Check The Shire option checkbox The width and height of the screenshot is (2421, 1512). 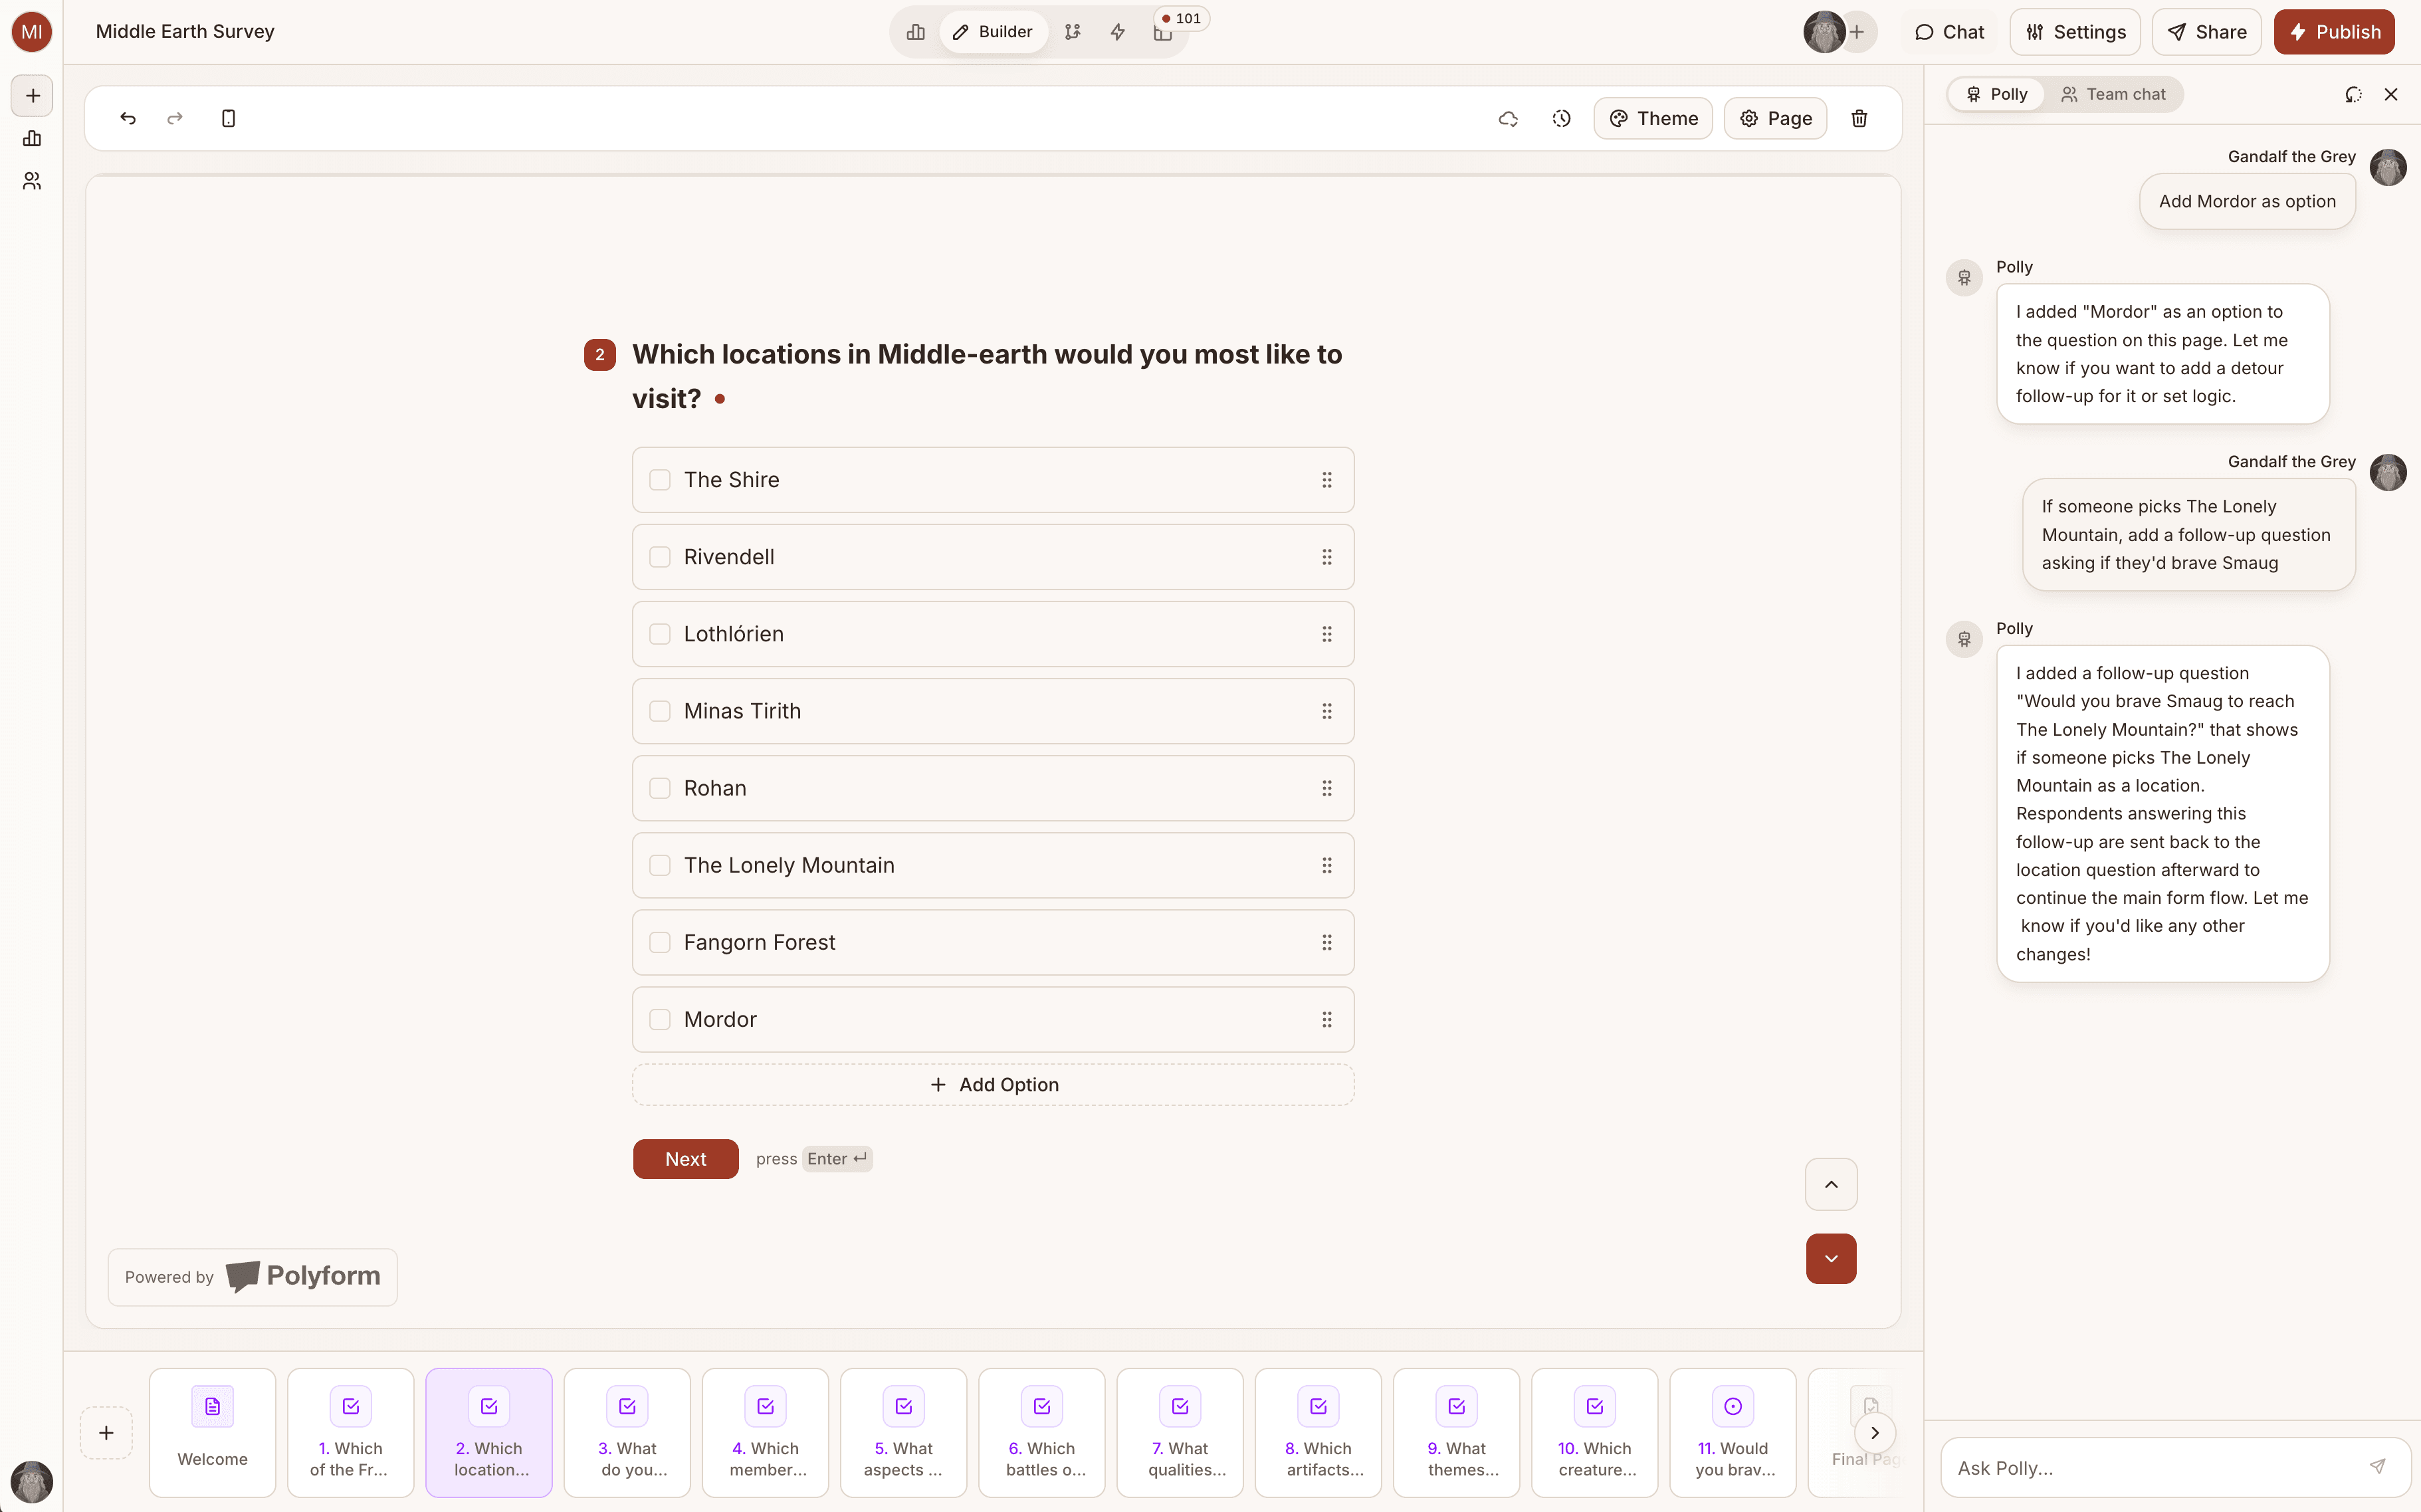tap(660, 480)
